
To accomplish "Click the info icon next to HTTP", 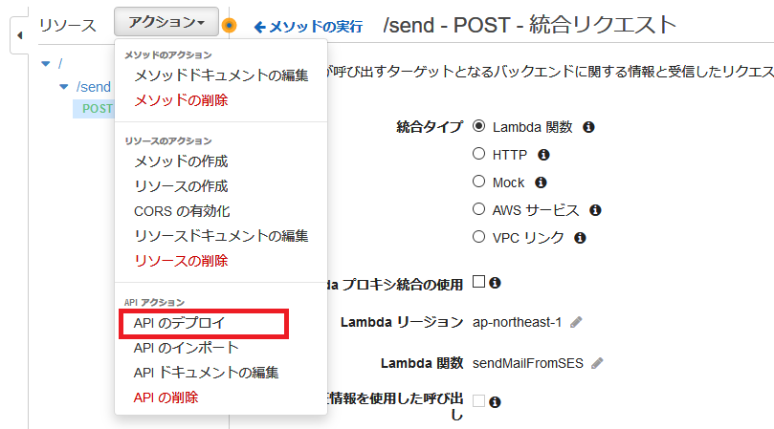I will pos(543,154).
